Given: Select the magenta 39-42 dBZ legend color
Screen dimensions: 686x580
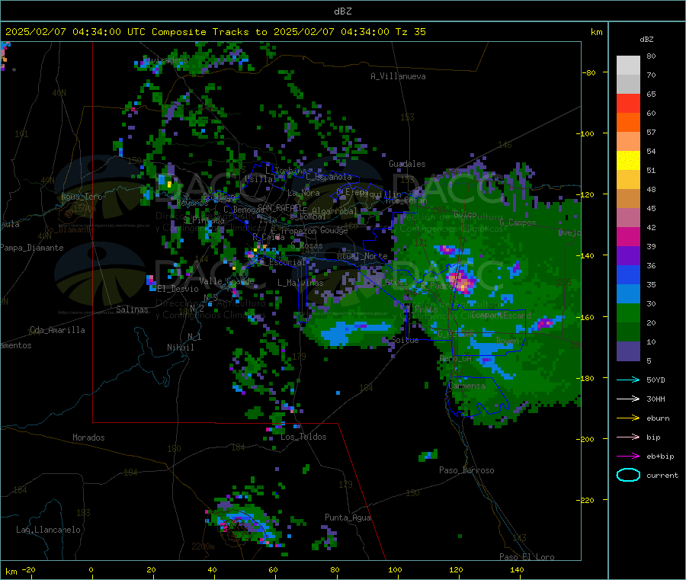Looking at the screenshot, I should 628,236.
